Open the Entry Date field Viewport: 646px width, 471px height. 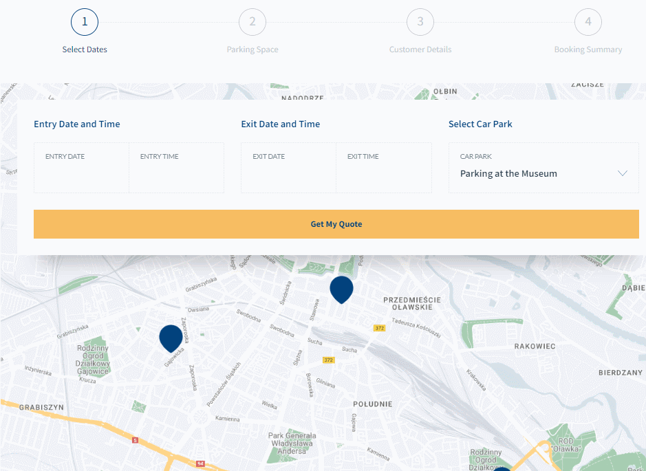[81, 168]
